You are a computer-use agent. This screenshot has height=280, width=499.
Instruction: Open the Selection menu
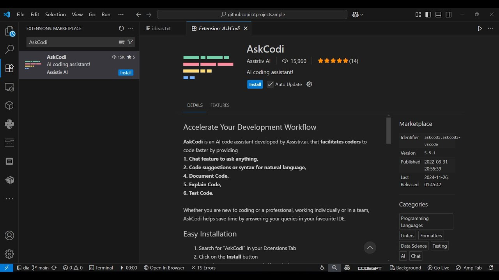pos(55,14)
